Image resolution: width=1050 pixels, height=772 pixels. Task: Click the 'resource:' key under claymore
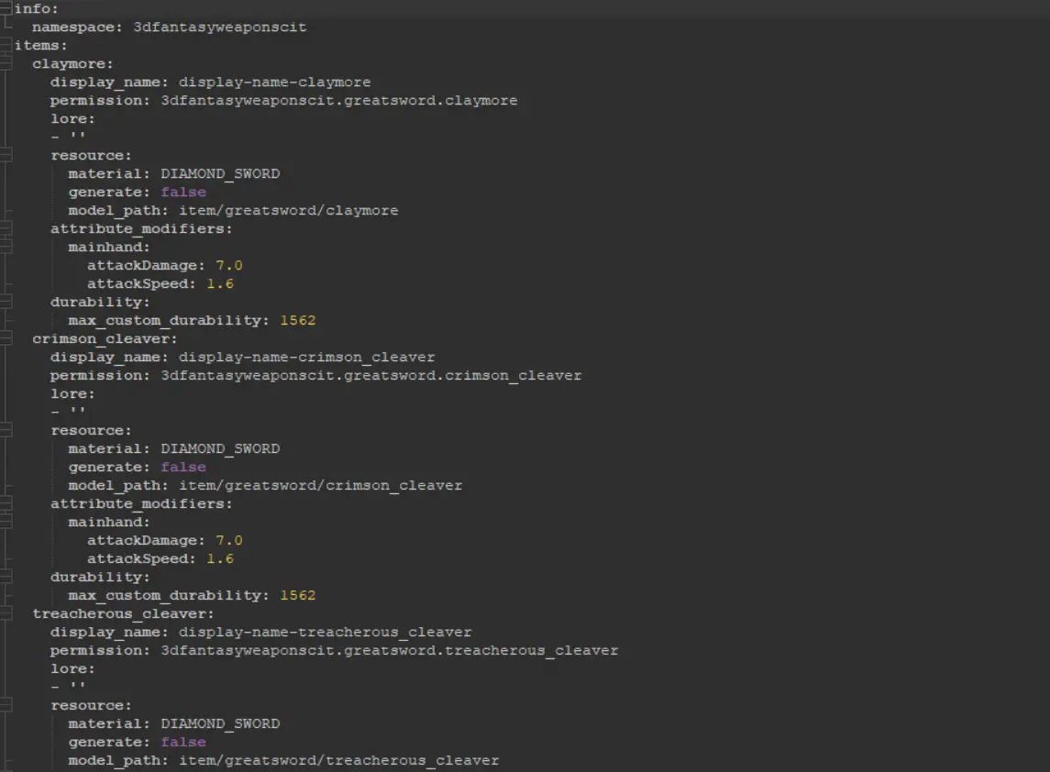coord(91,155)
